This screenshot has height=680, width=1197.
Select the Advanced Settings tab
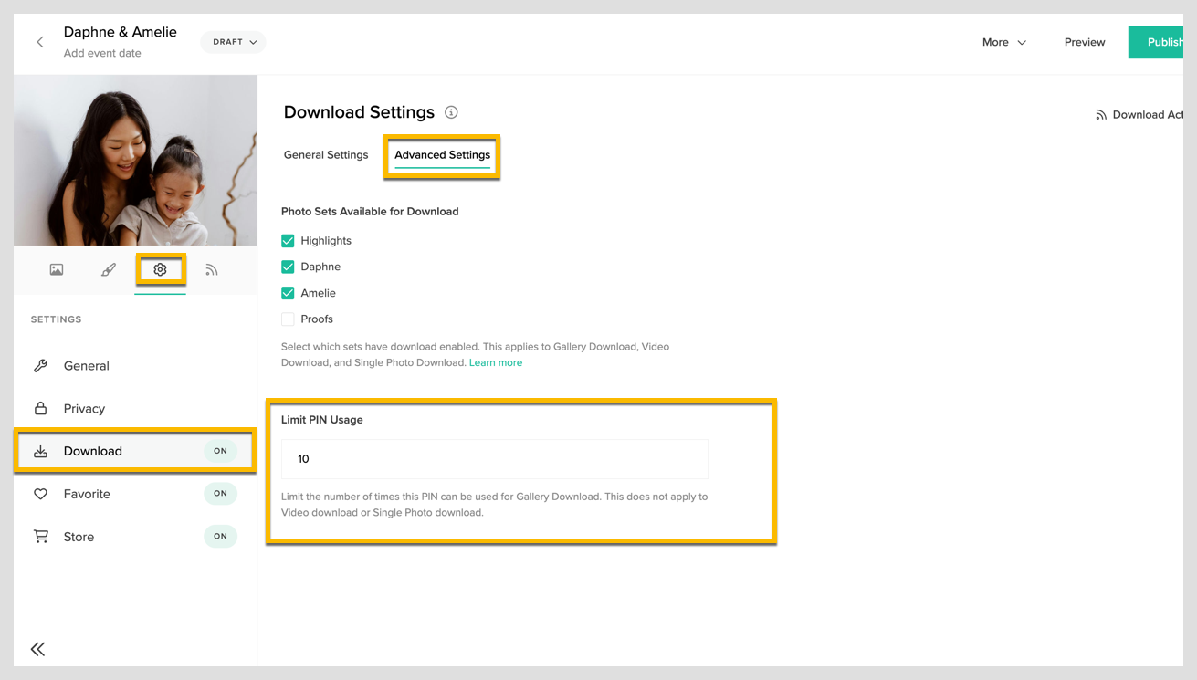[442, 155]
